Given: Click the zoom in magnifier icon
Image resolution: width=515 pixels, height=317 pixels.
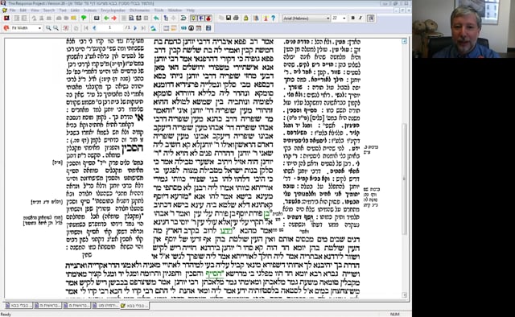Looking at the screenshot, I should coord(48,28).
